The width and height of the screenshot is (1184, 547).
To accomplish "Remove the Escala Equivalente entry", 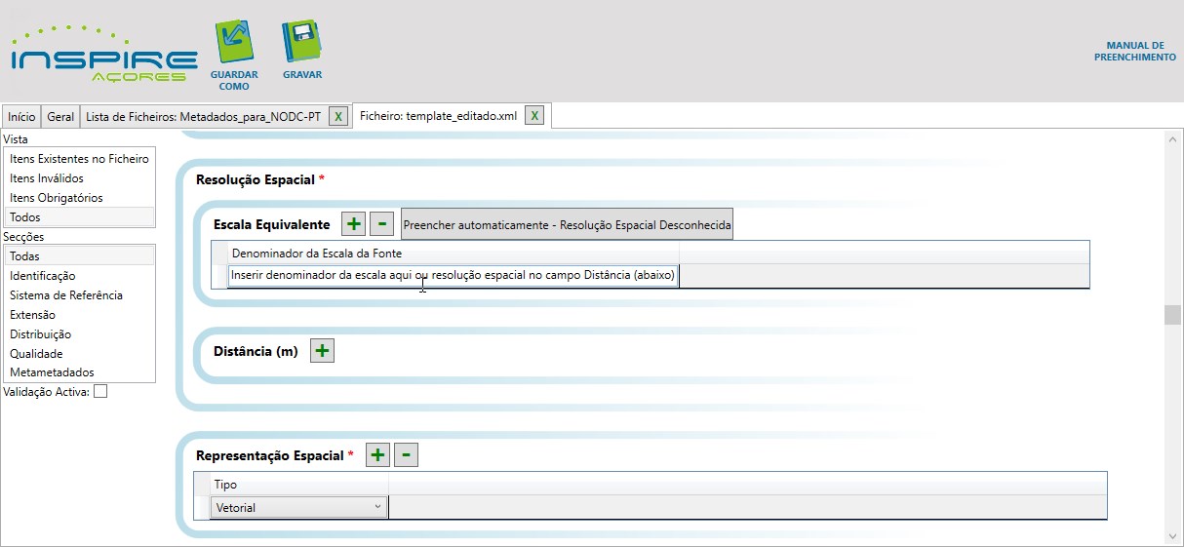I will (382, 224).
